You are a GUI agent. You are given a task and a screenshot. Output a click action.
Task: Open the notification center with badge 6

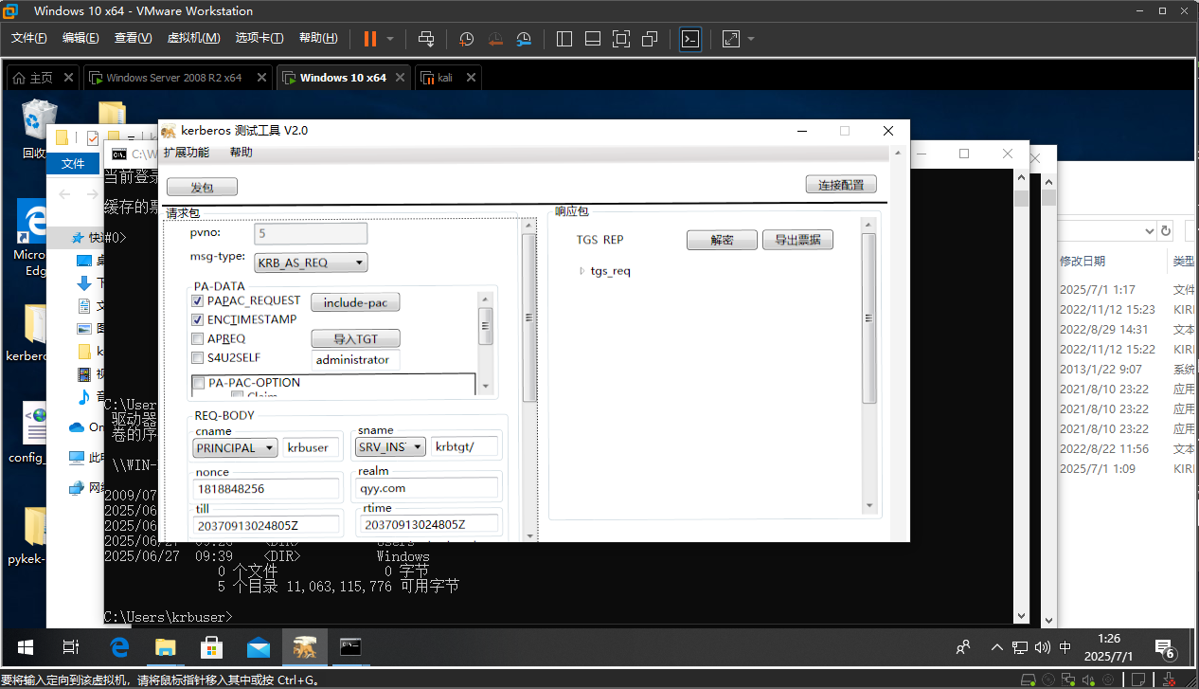[1165, 649]
